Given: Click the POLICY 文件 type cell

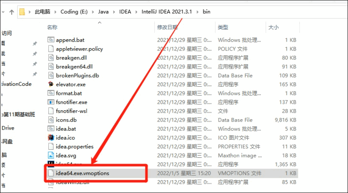Looking at the screenshot, I should pyautogui.click(x=233, y=49).
